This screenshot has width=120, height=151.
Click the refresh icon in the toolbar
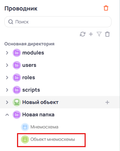pyautogui.click(x=83, y=34)
